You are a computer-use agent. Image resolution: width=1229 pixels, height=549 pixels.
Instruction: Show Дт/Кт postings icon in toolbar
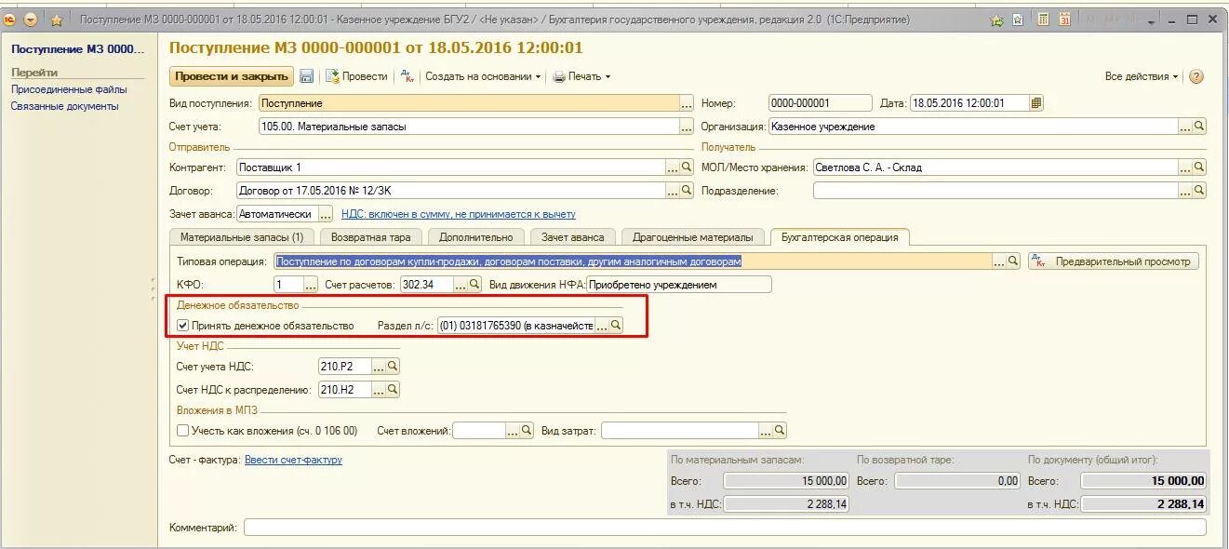407,76
